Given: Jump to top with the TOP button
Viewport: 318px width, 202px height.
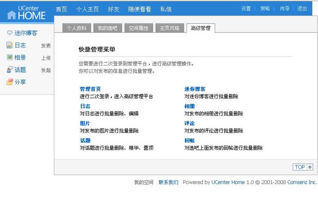Looking at the screenshot, I should coord(303,167).
